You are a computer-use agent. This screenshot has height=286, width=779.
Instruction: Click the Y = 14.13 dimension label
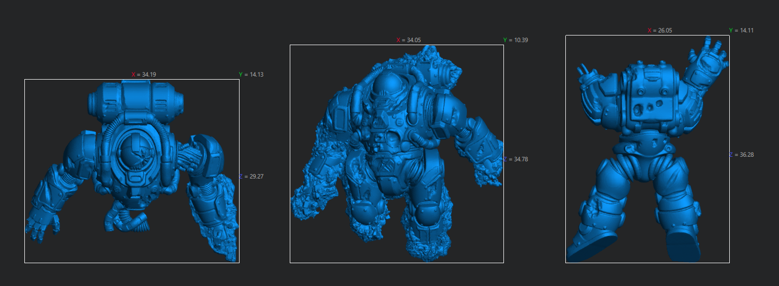pos(251,75)
